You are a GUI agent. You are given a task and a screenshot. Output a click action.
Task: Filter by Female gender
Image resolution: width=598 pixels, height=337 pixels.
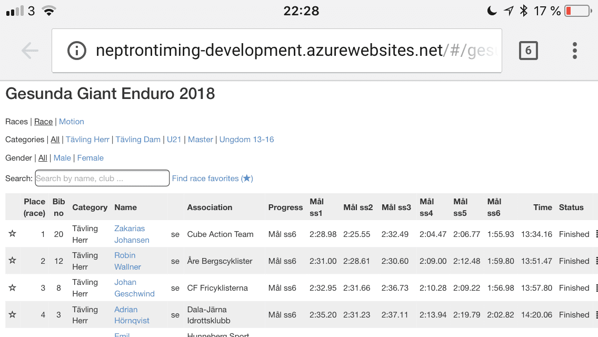pos(91,157)
